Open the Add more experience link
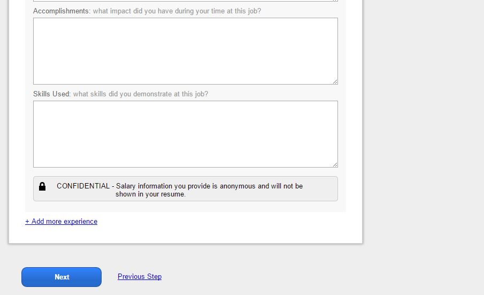The width and height of the screenshot is (484, 295). pos(64,222)
